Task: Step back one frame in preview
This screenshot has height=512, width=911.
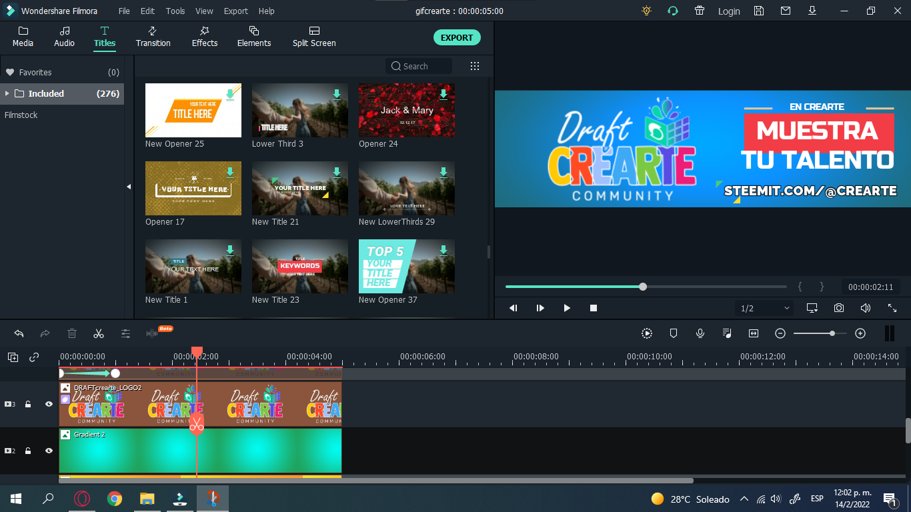Action: (514, 308)
